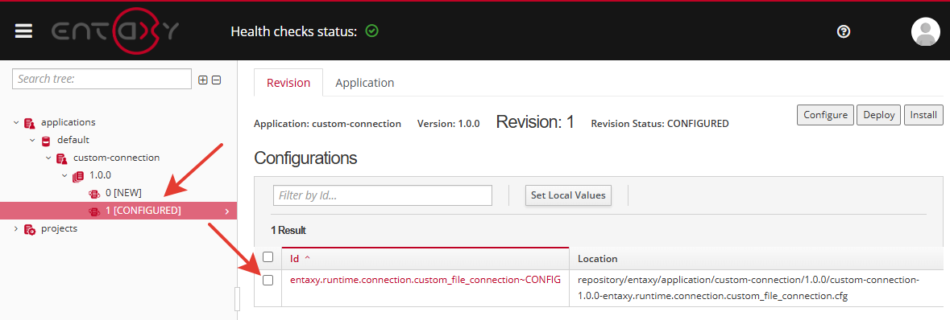
Task: Click the chevron on 1 [CONFIGURED] row
Action: click(226, 211)
